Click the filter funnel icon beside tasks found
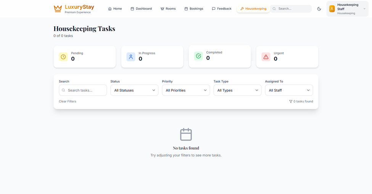 point(291,101)
